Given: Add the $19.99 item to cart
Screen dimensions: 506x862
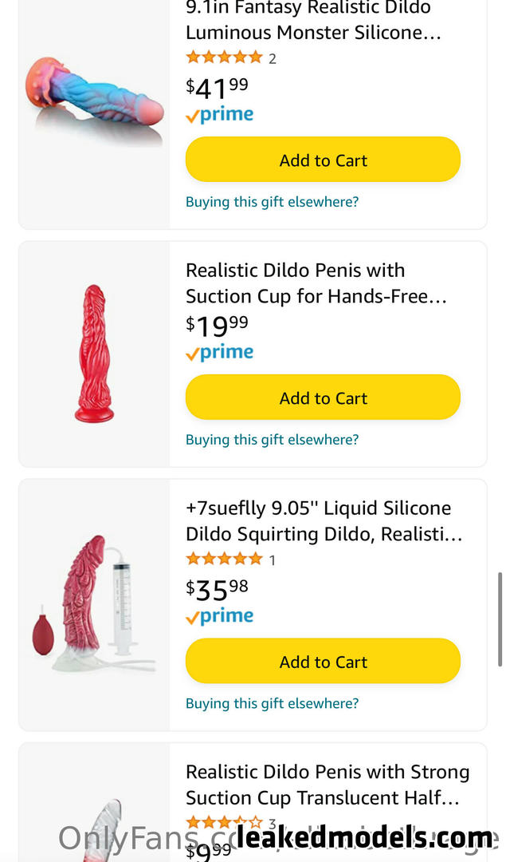Looking at the screenshot, I should [x=323, y=397].
